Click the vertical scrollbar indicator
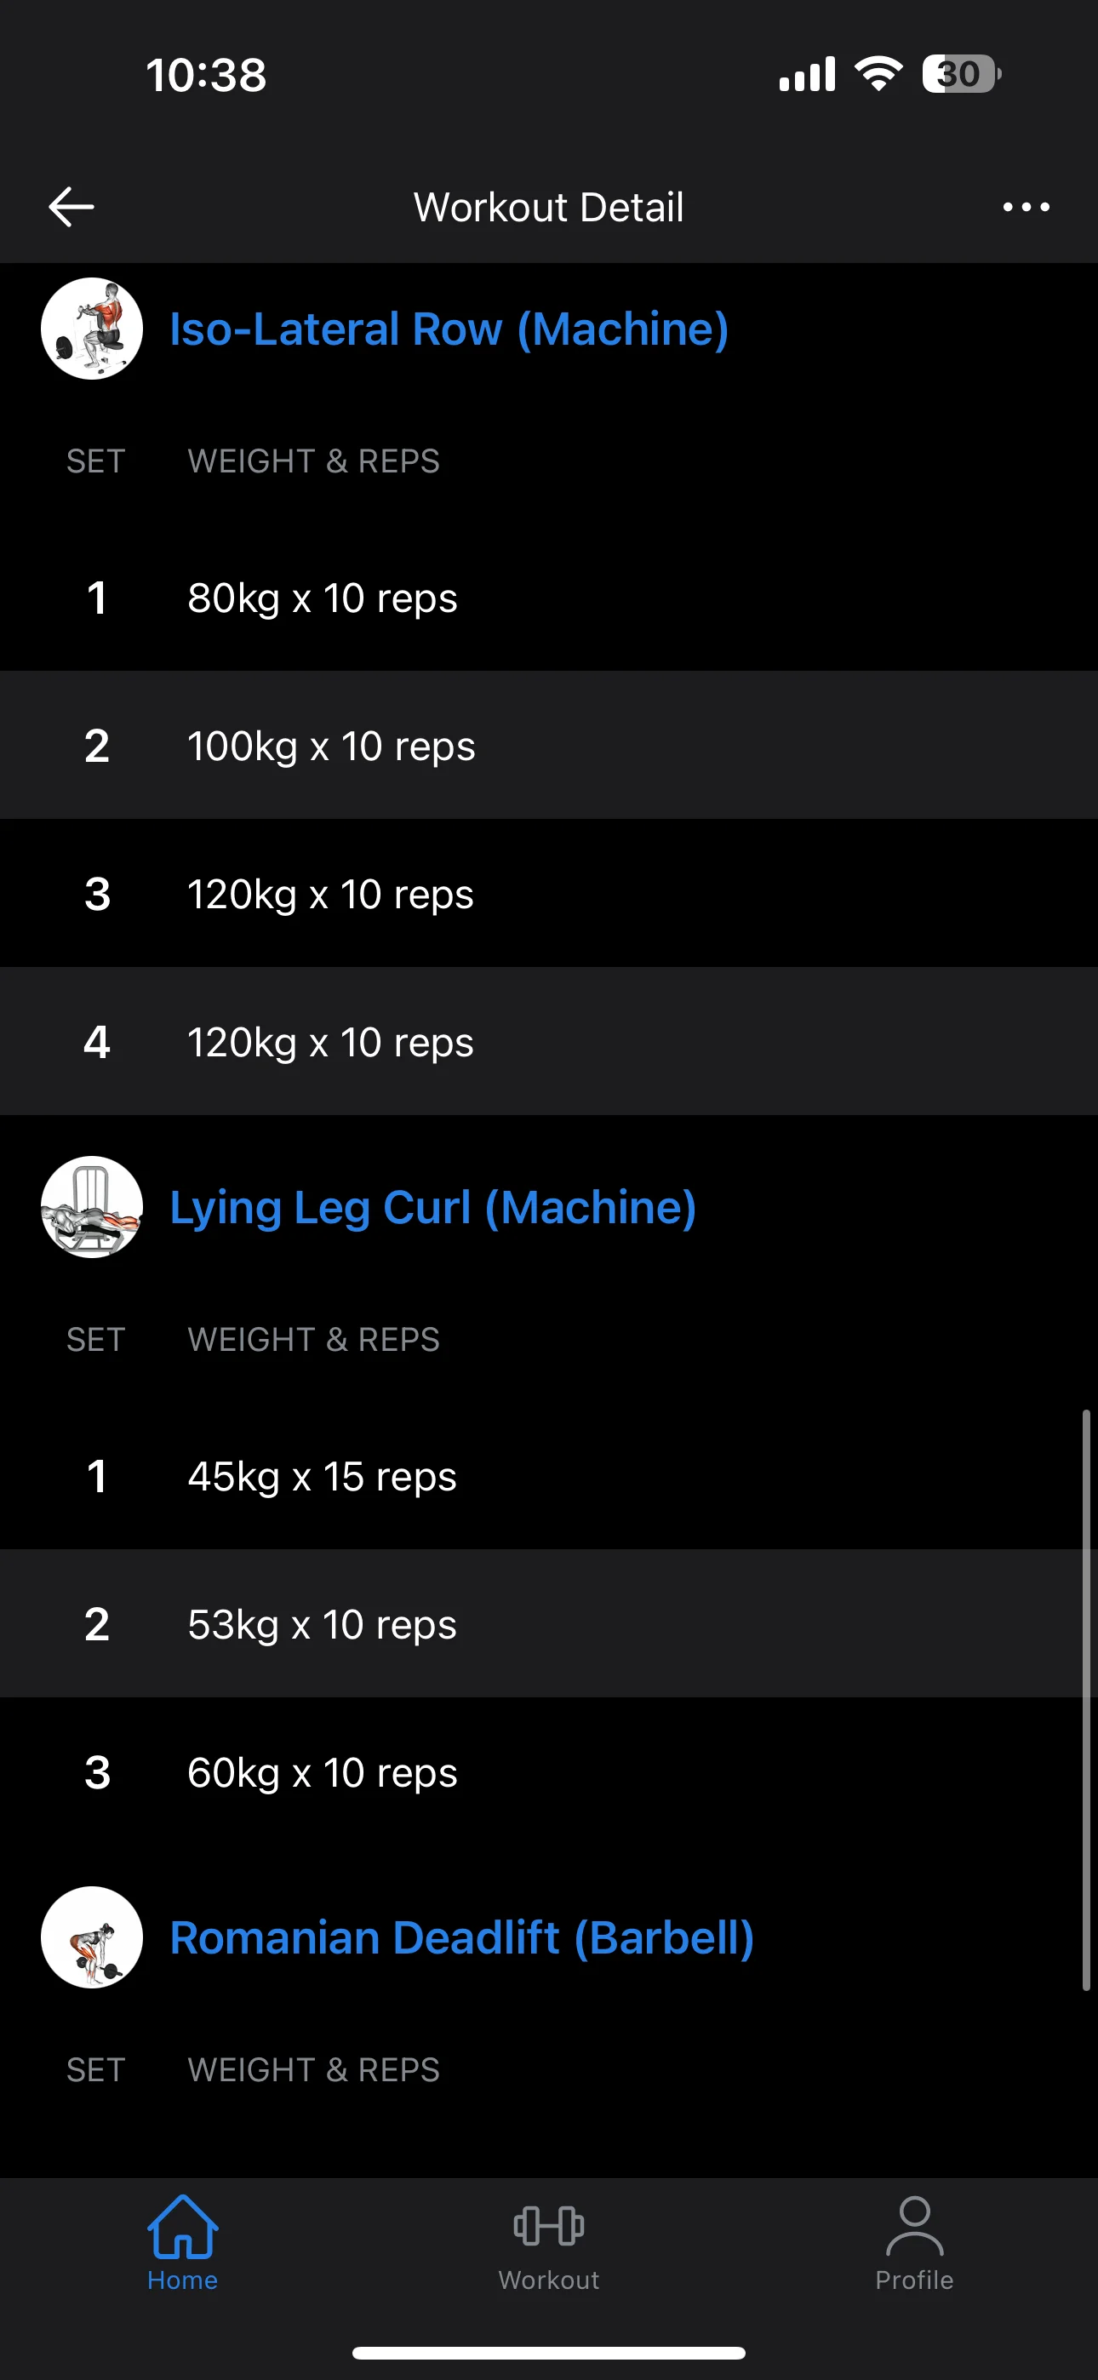The height and width of the screenshot is (2380, 1098). coord(1086,1700)
